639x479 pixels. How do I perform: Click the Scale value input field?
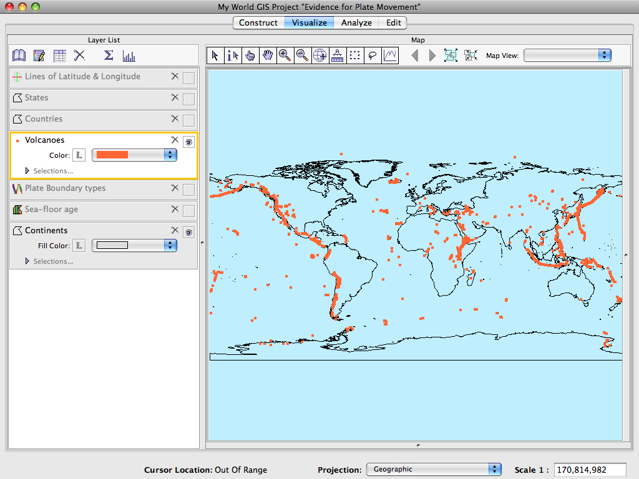click(590, 470)
